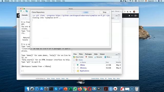This screenshot has height=92, width=164.
Task: Open the Trash in the Dock
Action: 137,89
